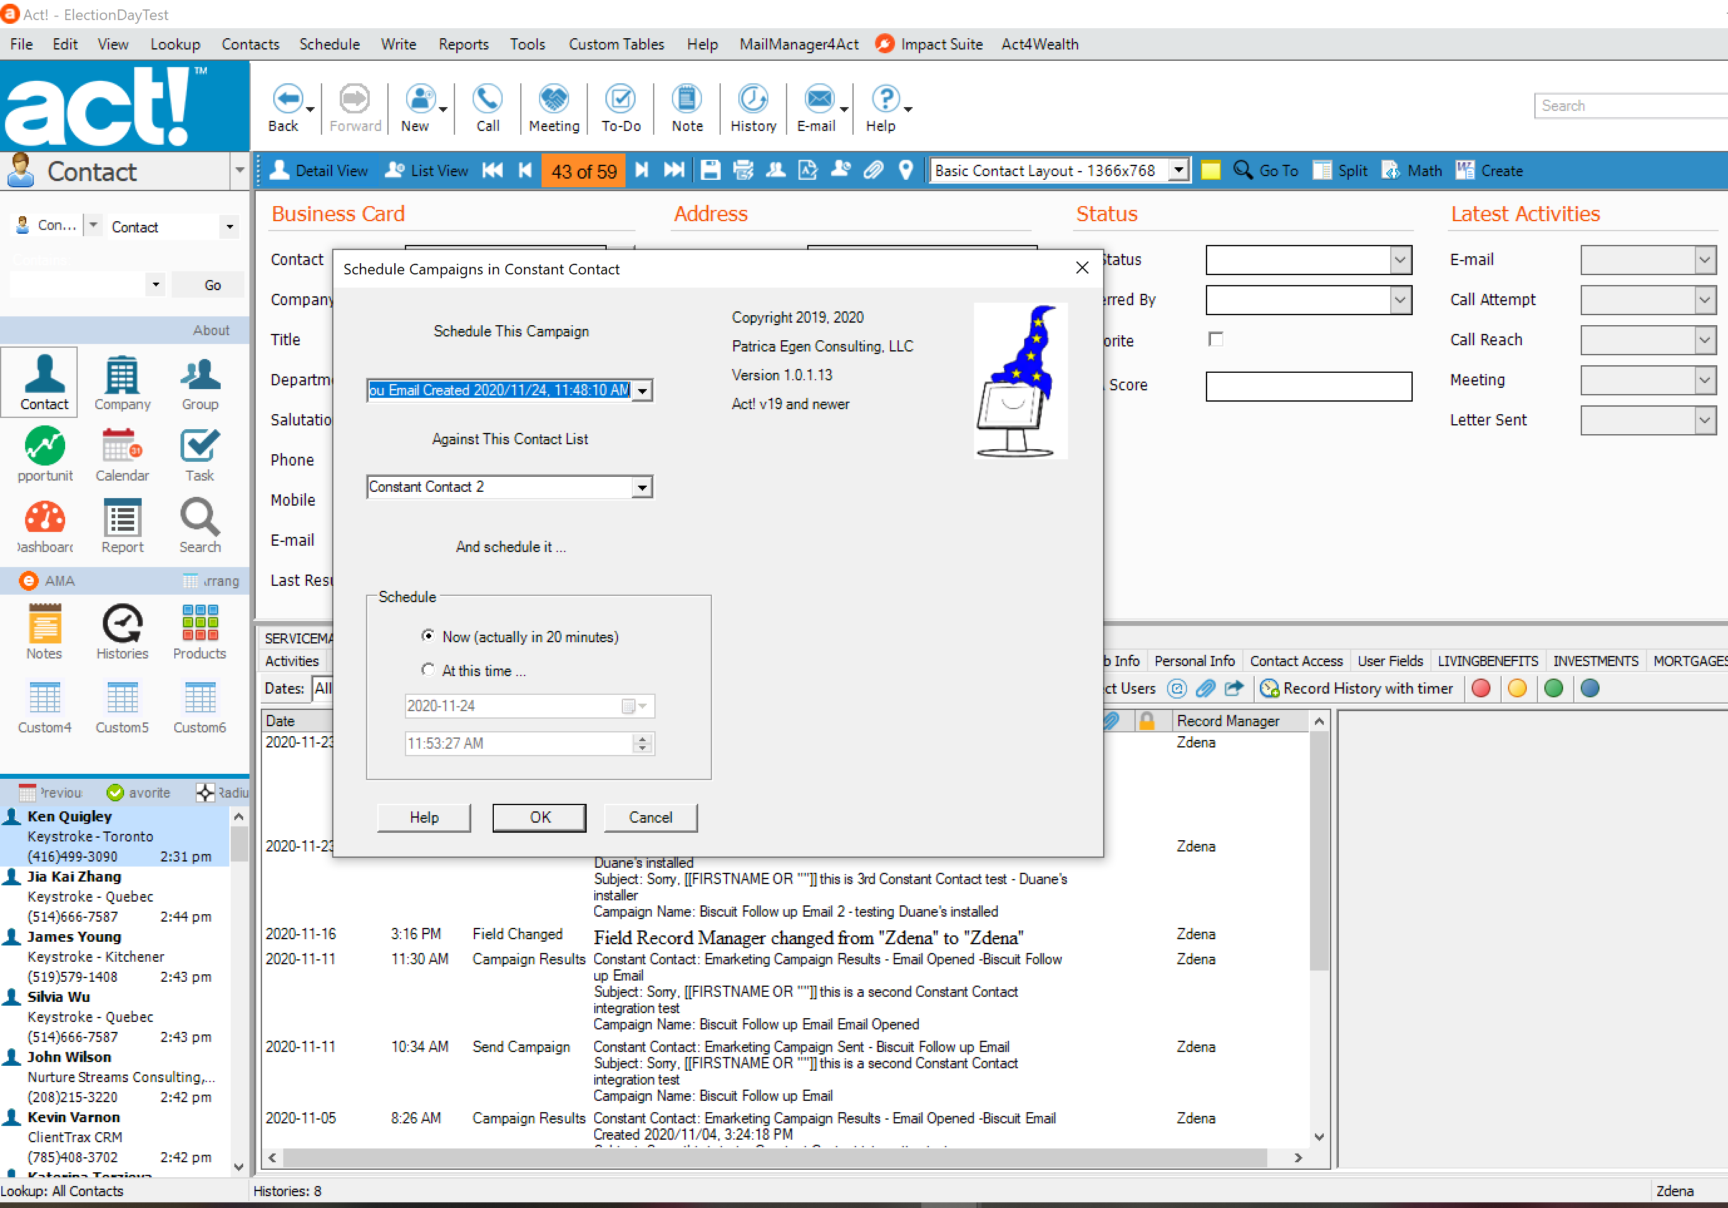Expand the campaign selection dropdown
1728x1208 pixels.
(x=642, y=390)
